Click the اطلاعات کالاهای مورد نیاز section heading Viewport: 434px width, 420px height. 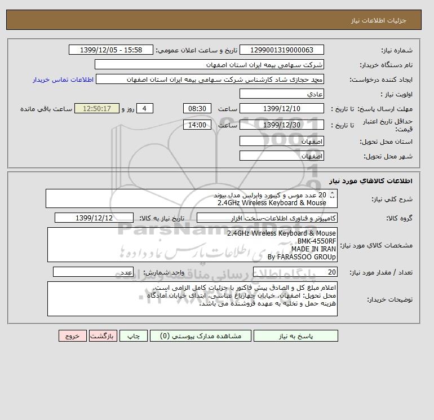(x=371, y=181)
